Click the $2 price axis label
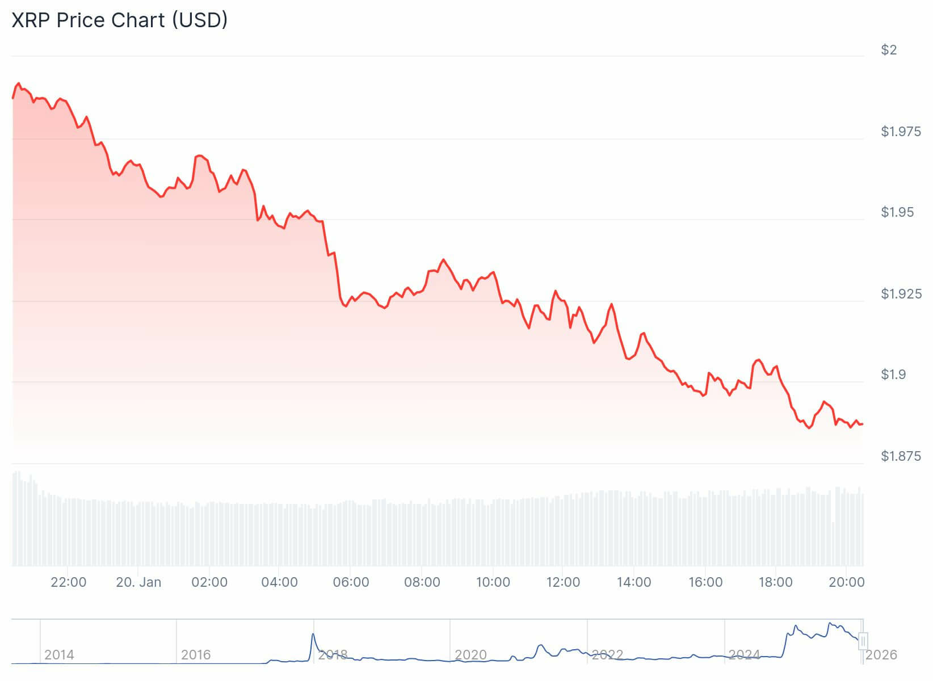 click(889, 50)
